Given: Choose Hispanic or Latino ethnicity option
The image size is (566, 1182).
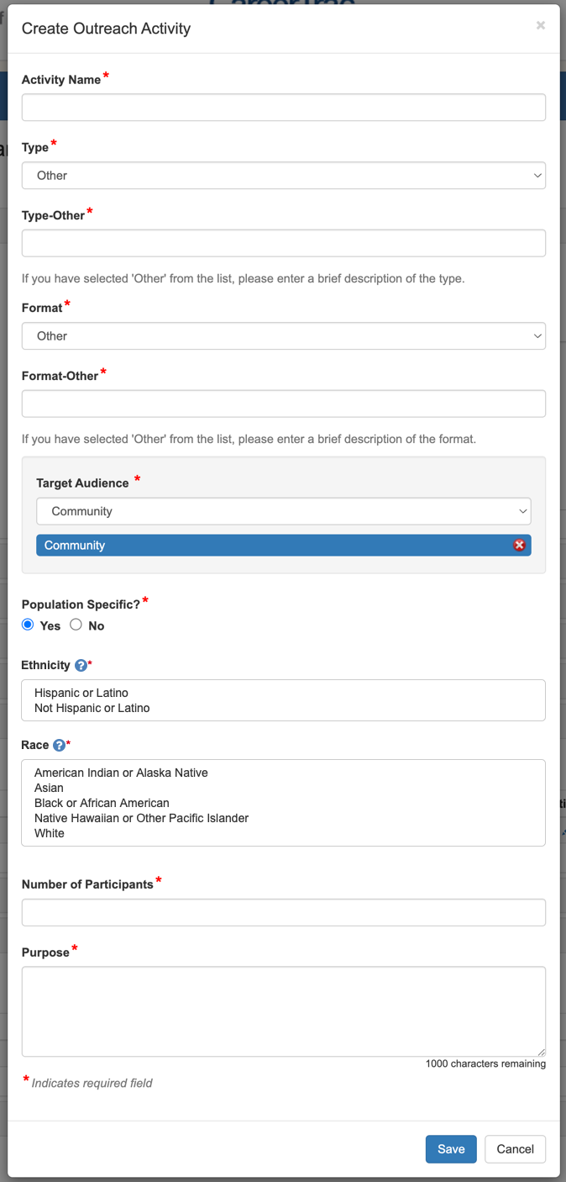Looking at the screenshot, I should [x=81, y=693].
